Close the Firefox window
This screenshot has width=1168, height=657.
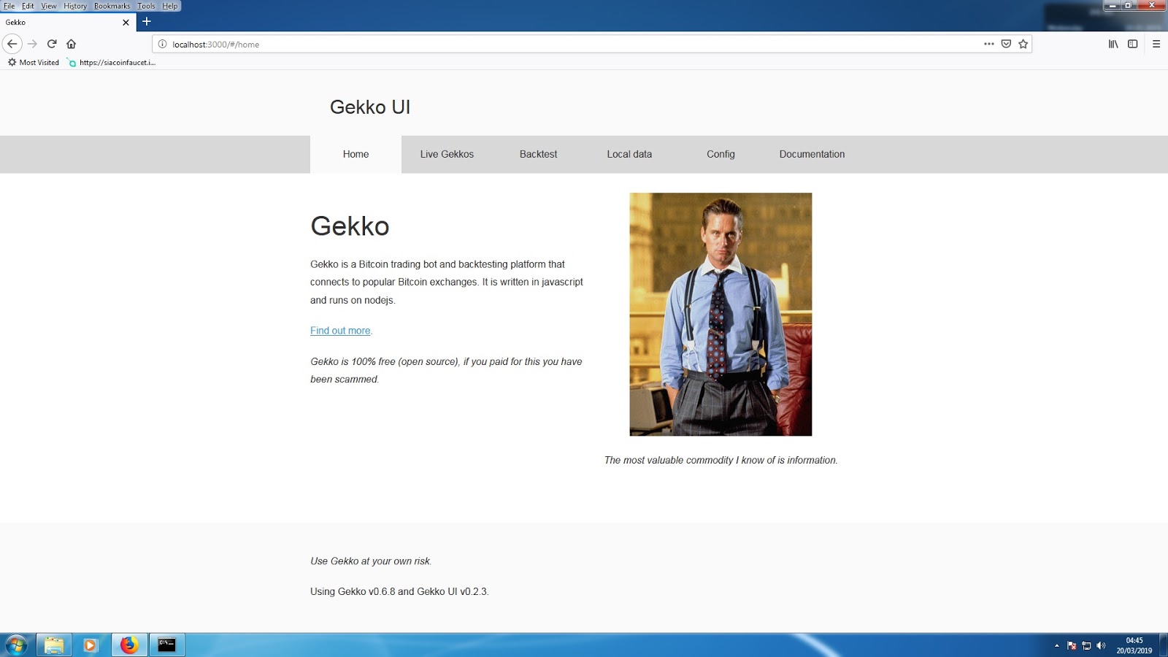(1152, 5)
